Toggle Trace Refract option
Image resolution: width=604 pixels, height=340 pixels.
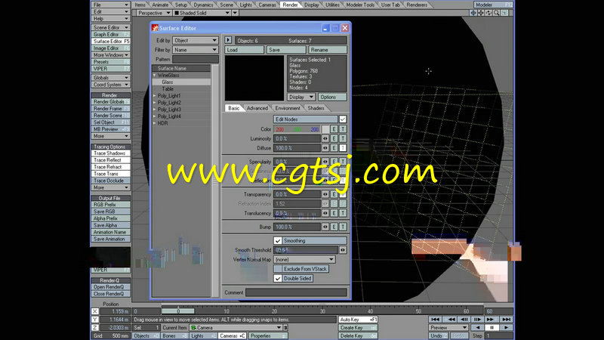click(x=110, y=167)
